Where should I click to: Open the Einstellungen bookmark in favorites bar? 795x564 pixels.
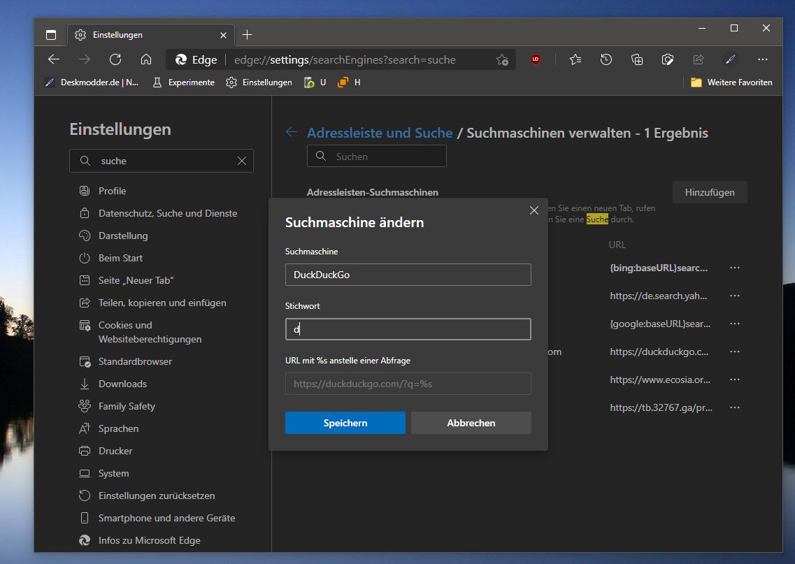click(259, 82)
